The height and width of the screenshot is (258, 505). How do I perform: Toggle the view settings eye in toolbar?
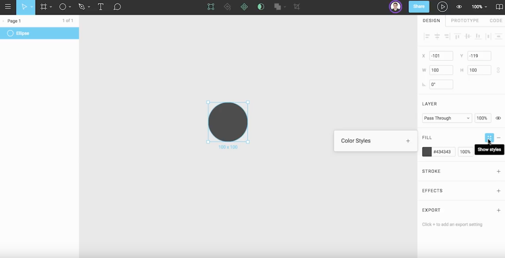[459, 7]
